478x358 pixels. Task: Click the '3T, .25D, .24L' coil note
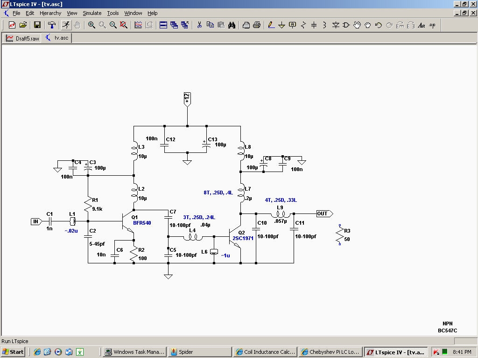click(x=199, y=217)
